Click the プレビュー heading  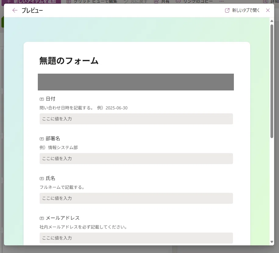[32, 10]
